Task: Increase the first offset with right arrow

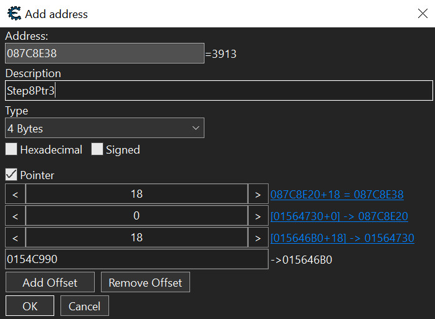Action: tap(257, 195)
